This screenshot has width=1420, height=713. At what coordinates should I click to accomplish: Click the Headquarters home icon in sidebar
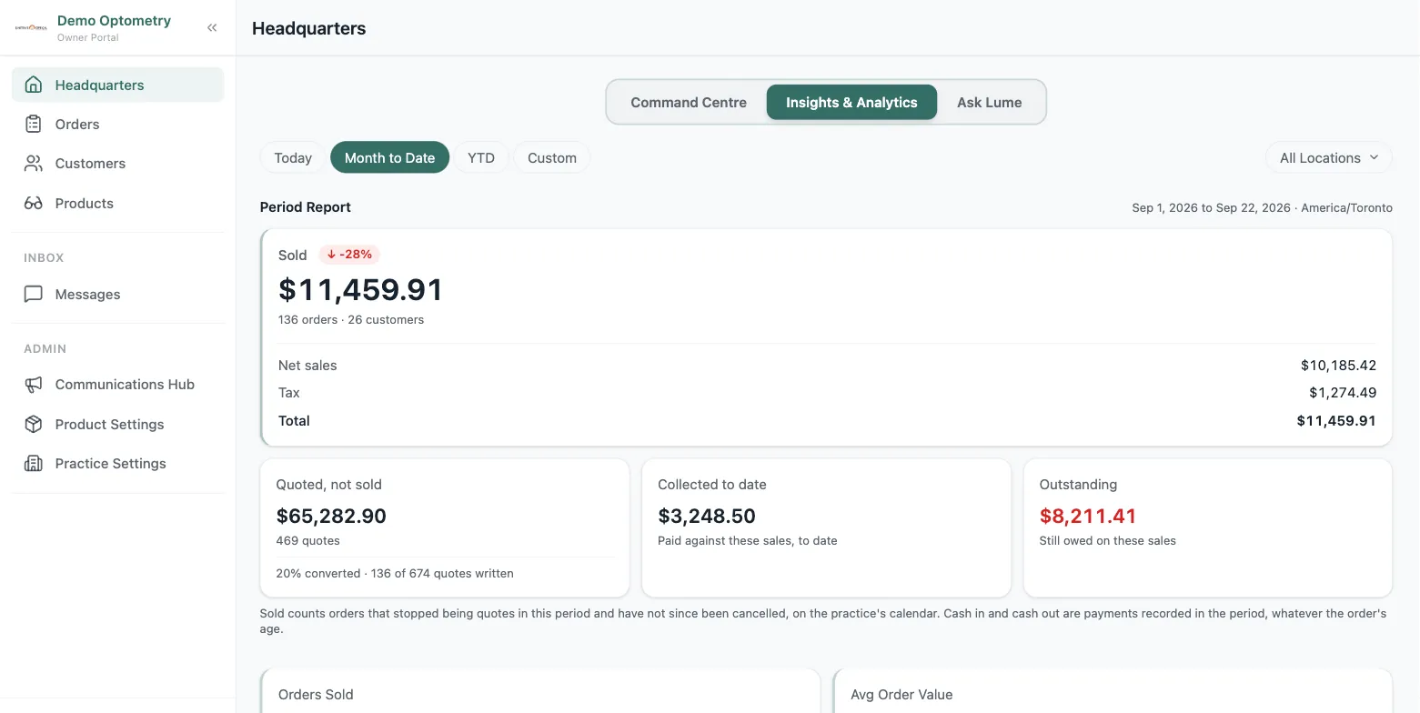(34, 85)
